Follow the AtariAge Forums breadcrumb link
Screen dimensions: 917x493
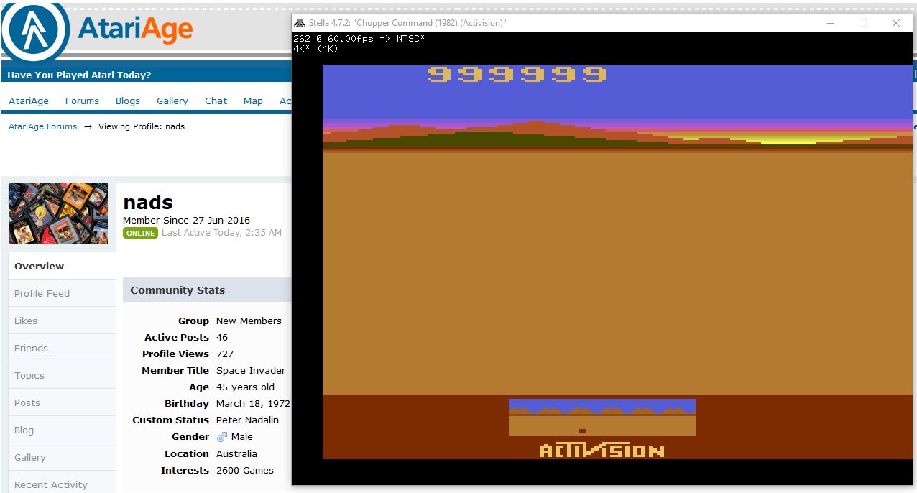coord(42,126)
